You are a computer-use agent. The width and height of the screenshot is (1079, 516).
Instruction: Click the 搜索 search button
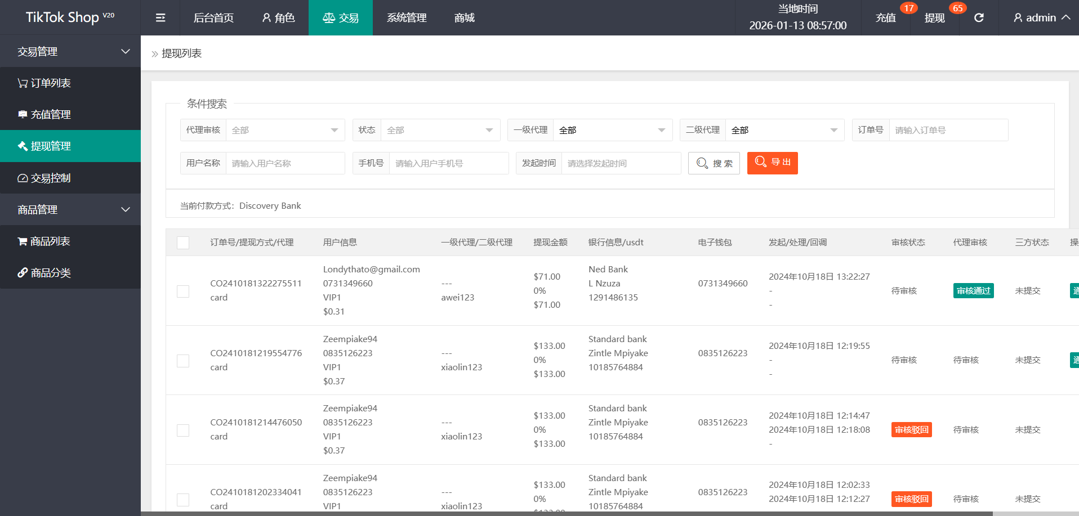pyautogui.click(x=714, y=164)
